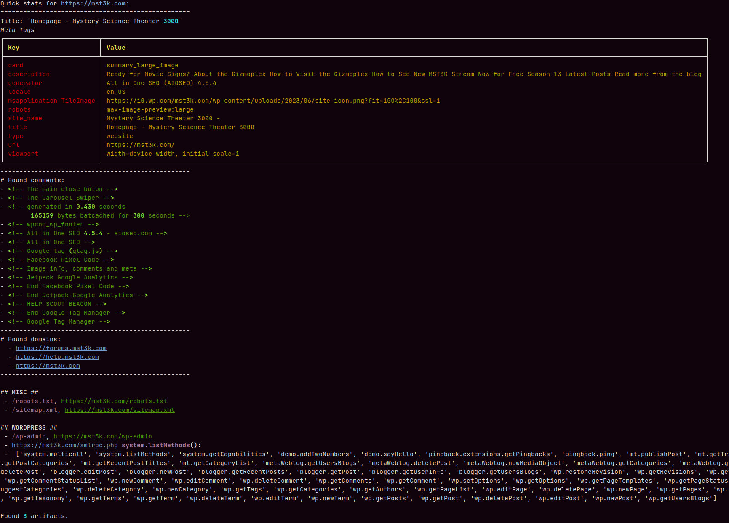729x523 pixels.
Task: Click the 'All in One SEO 4.5.4 - aioseo.com' comment
Action: [88, 233]
